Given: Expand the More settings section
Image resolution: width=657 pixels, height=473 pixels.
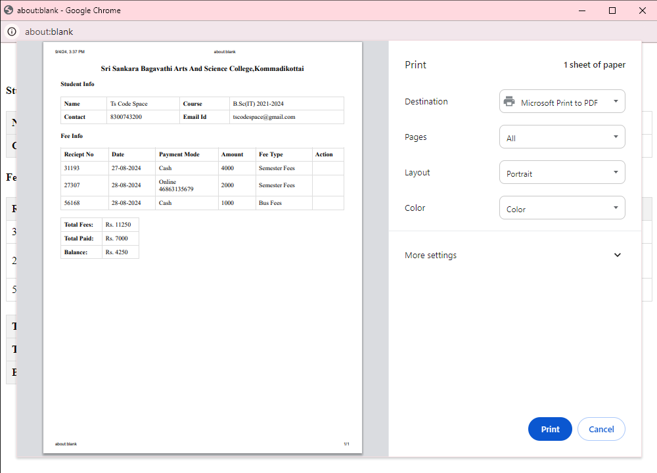Looking at the screenshot, I should (431, 255).
